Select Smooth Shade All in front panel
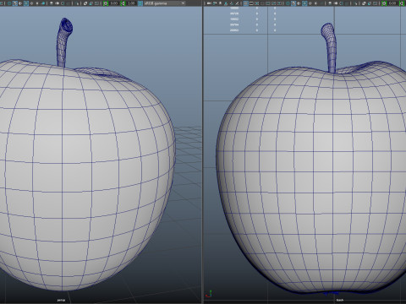The height and width of the screenshot is (304, 406). (294, 3)
